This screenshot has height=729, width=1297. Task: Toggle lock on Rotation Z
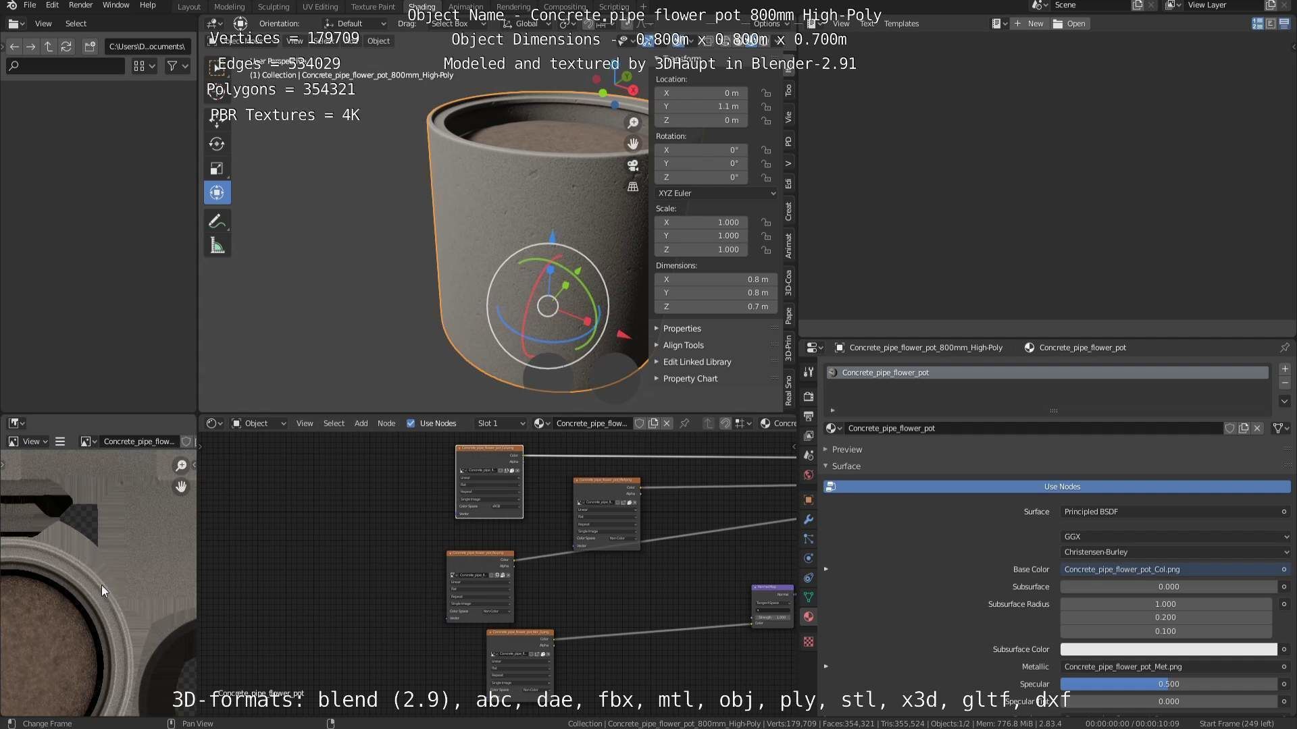(766, 178)
